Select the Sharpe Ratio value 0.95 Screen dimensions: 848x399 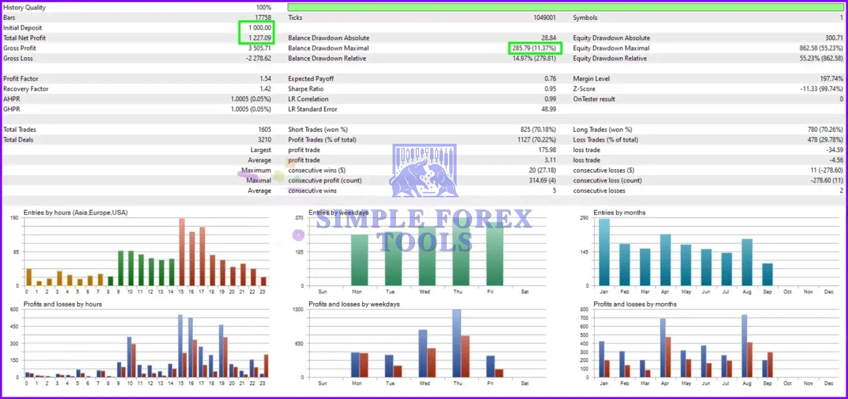[x=550, y=89]
